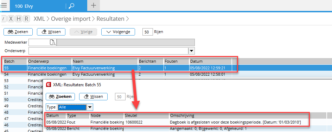Click the breadcrumb chevron after Resultaten

click(127, 19)
